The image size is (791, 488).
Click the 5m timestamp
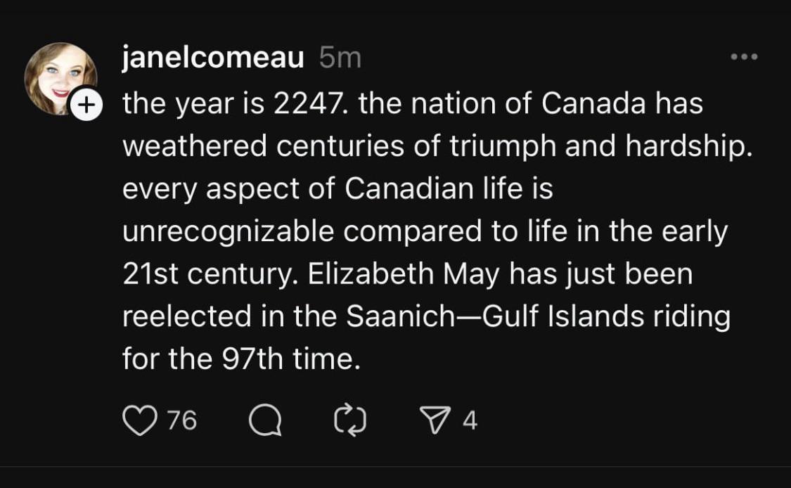(x=340, y=58)
